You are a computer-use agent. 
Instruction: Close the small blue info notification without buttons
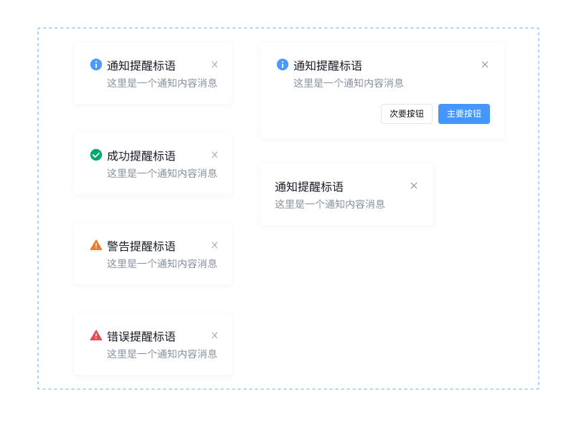214,64
